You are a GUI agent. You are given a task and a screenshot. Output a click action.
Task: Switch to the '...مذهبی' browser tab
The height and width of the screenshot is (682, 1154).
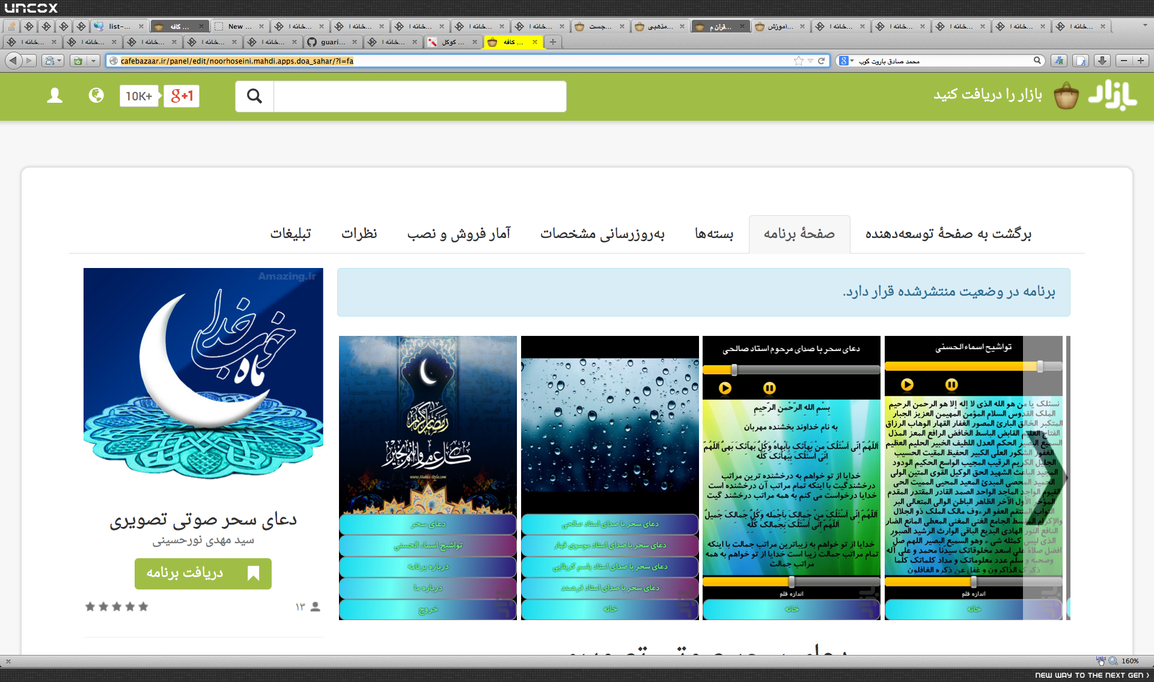point(661,26)
